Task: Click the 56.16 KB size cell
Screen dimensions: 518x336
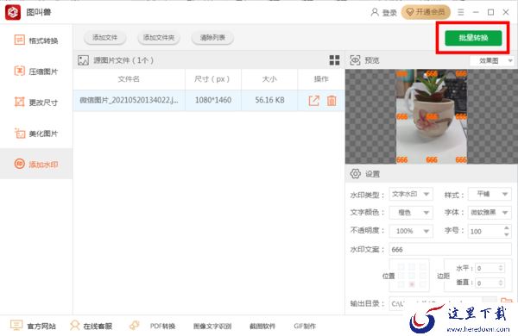Action: tap(269, 100)
